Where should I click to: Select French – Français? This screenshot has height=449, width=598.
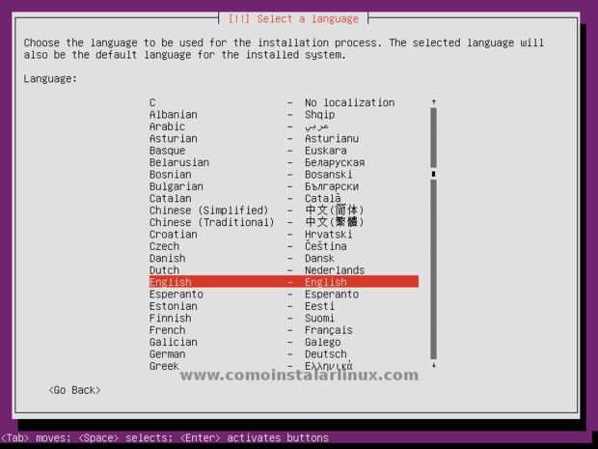click(x=284, y=330)
